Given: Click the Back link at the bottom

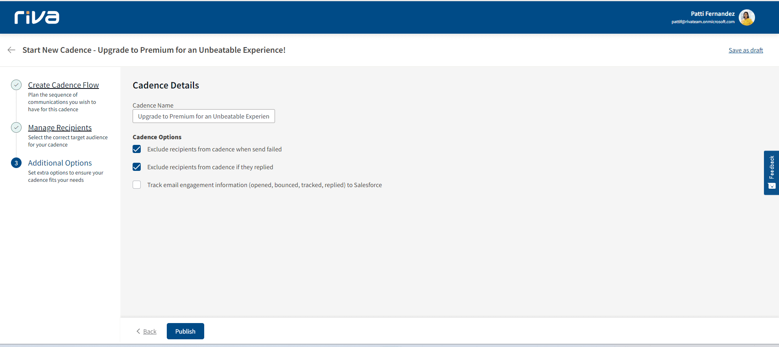Looking at the screenshot, I should 150,332.
